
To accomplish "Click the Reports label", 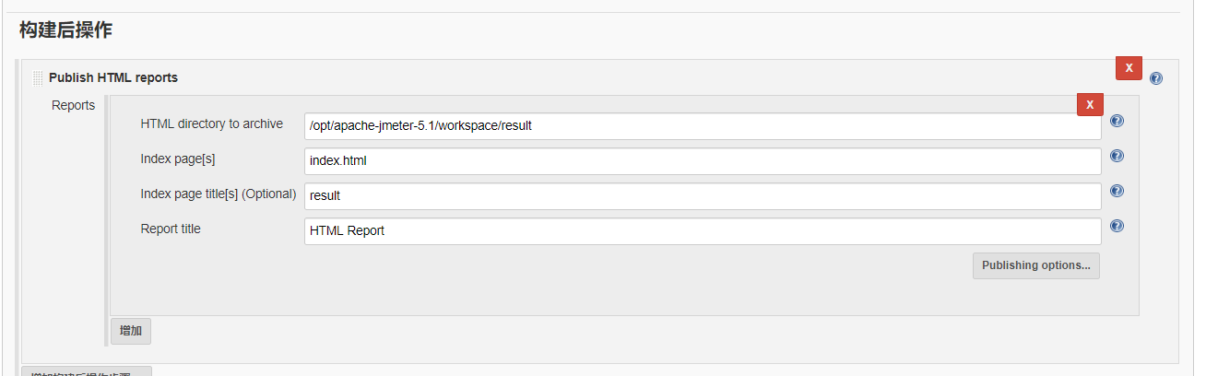I will [73, 105].
